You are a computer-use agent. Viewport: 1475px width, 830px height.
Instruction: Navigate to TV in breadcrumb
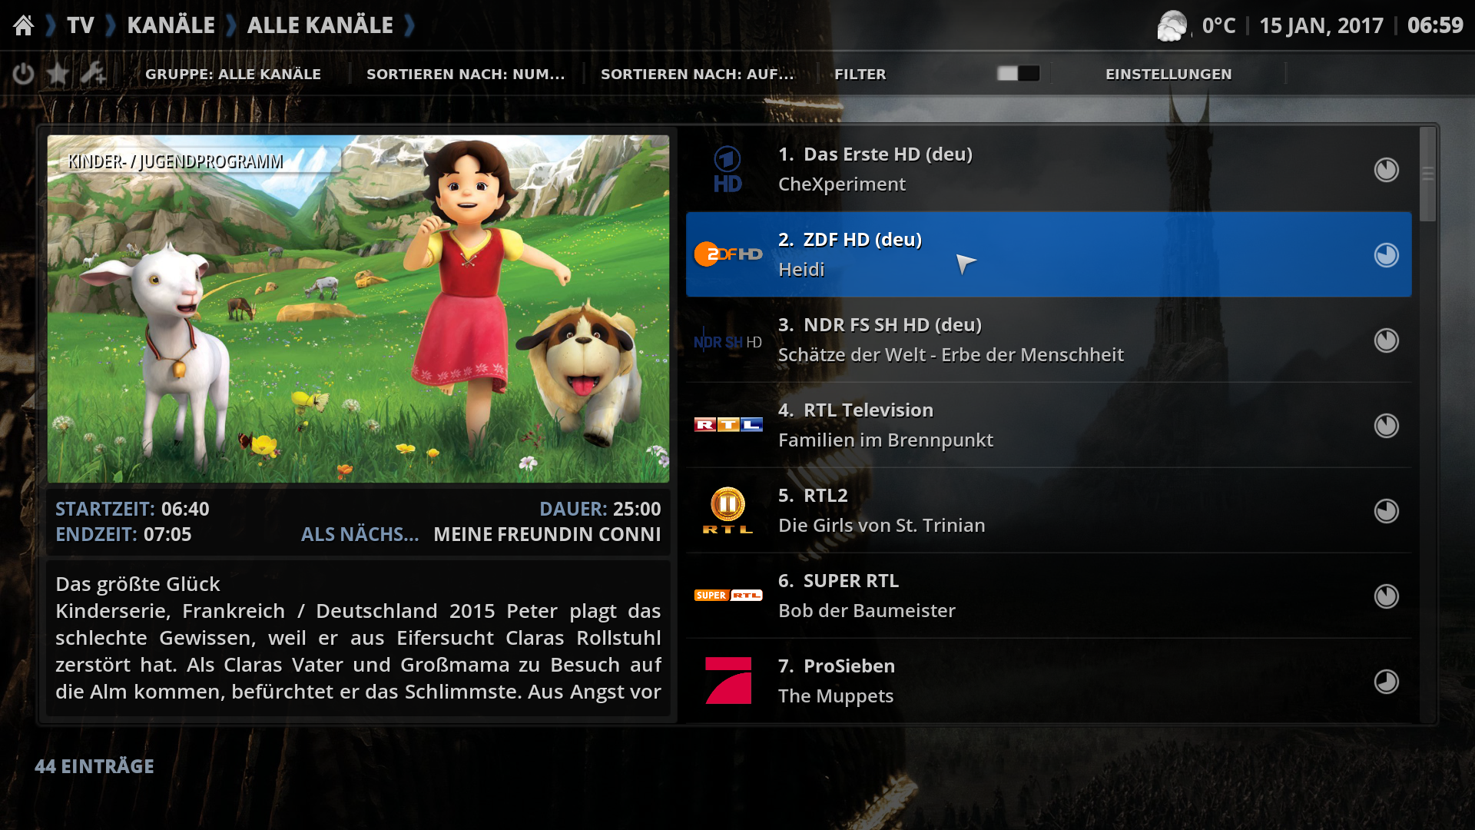pos(81,25)
